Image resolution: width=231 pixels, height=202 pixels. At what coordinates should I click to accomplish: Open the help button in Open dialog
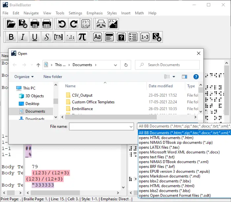coord(196,76)
